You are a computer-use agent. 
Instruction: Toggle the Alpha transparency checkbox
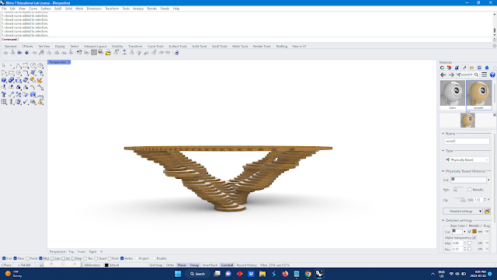[474, 237]
